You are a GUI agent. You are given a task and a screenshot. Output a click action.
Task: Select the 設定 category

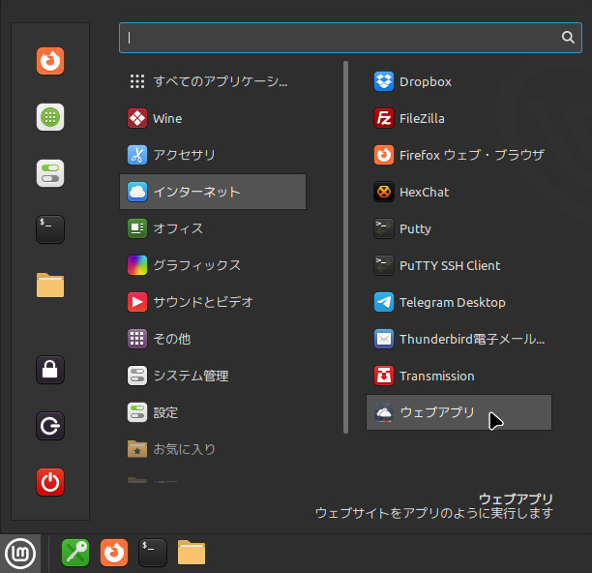[213, 412]
